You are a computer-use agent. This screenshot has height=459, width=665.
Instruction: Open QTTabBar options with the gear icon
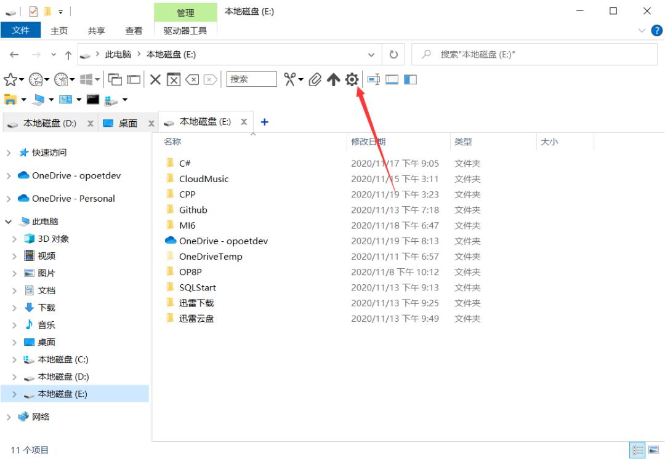(351, 79)
